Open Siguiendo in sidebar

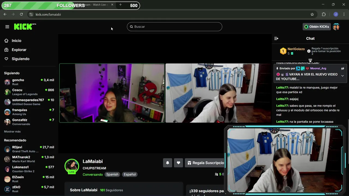pyautogui.click(x=20, y=59)
